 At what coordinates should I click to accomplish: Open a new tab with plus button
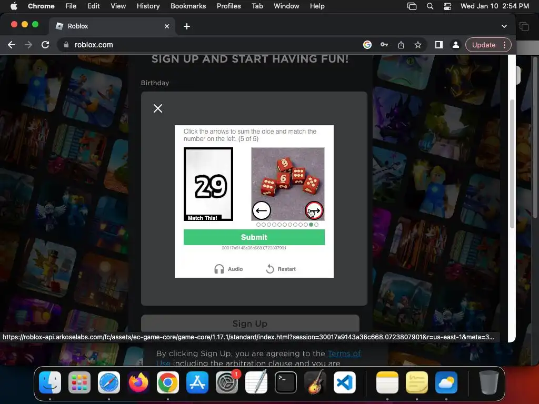click(x=187, y=26)
